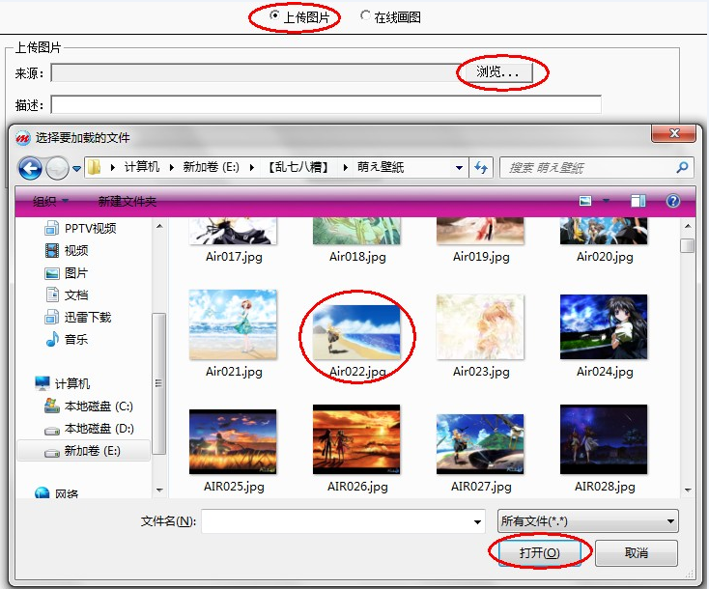
Task: Select 图片 library in the navigation pane
Action: pyautogui.click(x=67, y=272)
